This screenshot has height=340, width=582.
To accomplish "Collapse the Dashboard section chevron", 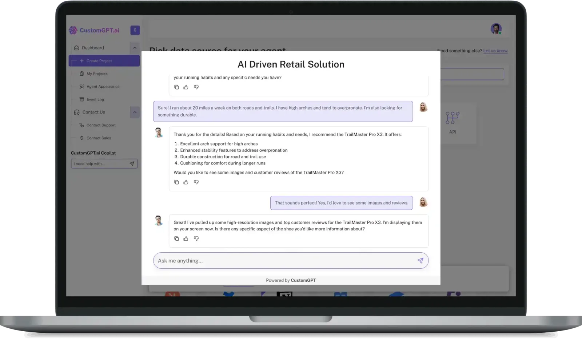I will tap(135, 48).
